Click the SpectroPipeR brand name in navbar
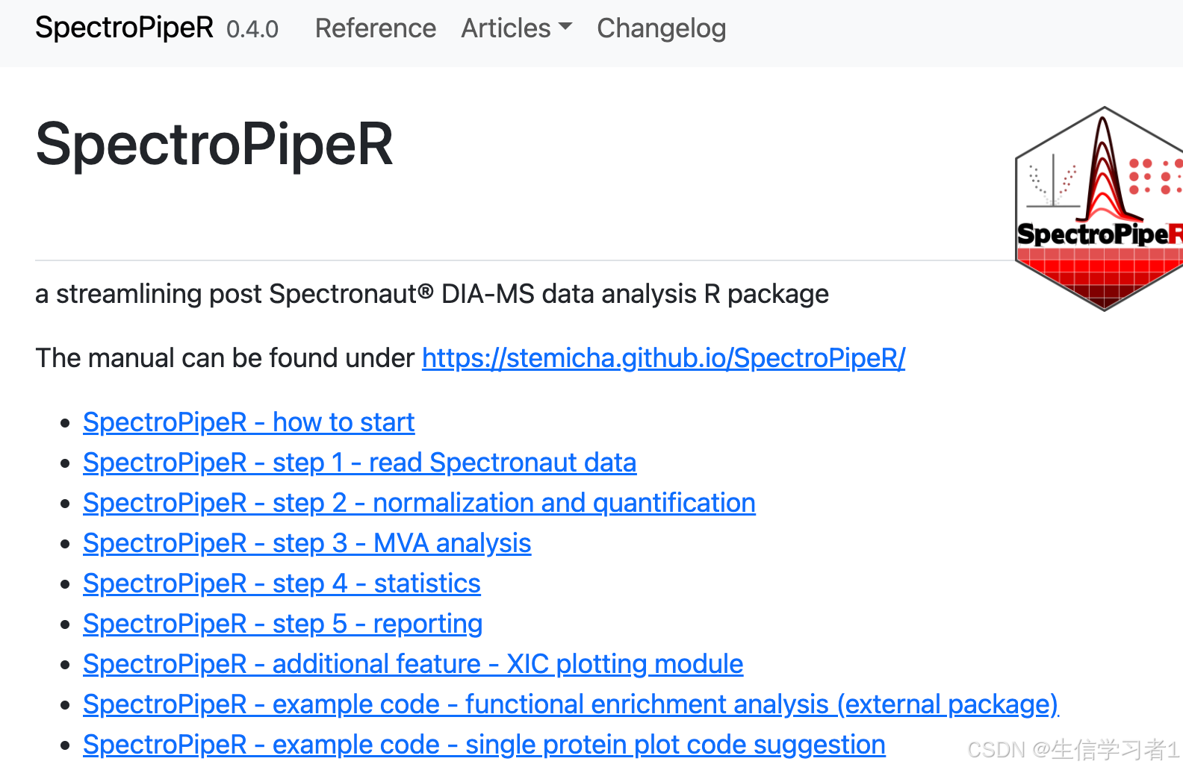Viewport: 1183px width, 770px height. tap(124, 28)
